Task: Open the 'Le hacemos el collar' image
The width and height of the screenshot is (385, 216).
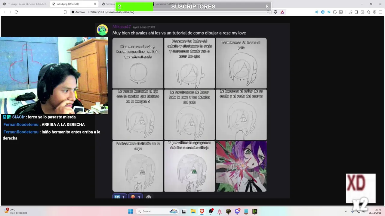Action: point(241,115)
